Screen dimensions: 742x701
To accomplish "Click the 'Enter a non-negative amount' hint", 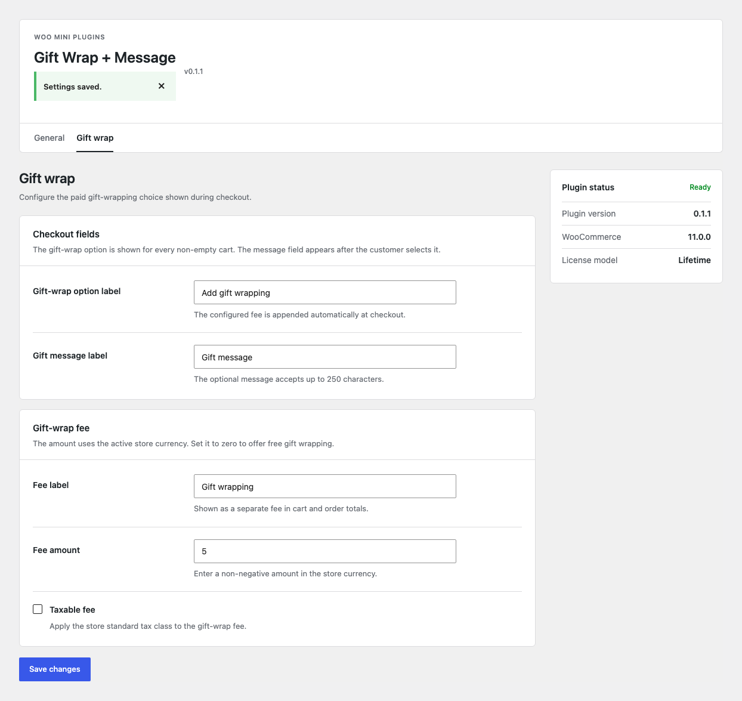I will 285,573.
